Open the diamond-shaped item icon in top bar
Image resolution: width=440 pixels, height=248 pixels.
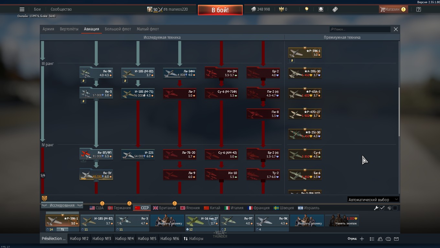321,9
